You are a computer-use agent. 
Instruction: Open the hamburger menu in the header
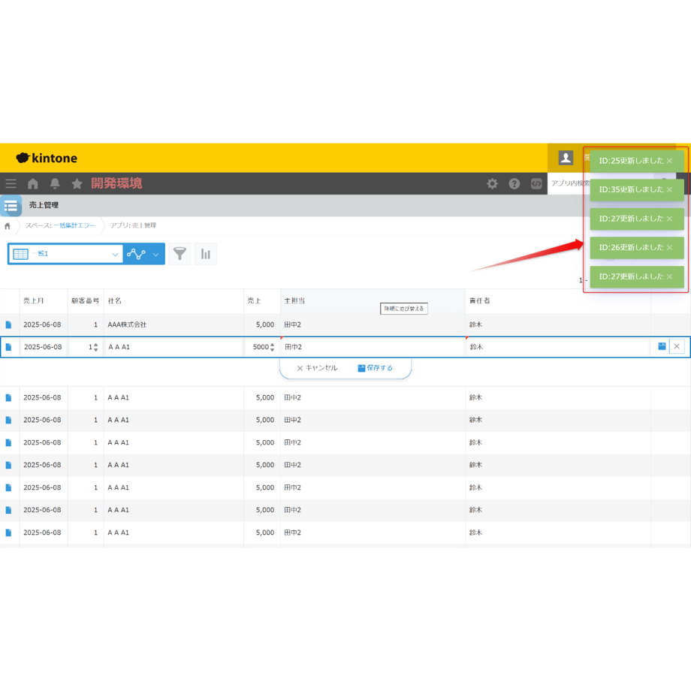pos(11,183)
